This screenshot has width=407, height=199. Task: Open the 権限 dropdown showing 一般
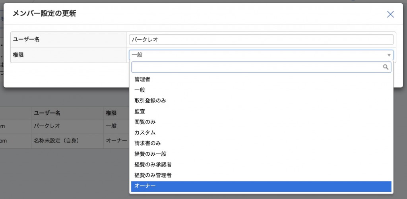261,55
